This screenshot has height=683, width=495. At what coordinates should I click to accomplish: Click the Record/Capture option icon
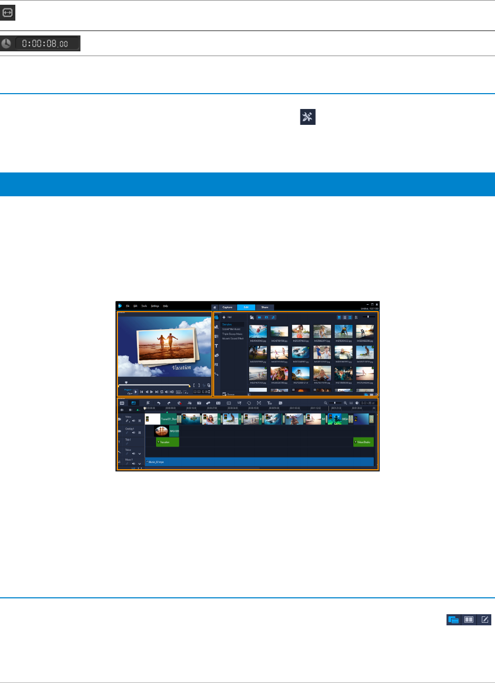(x=179, y=403)
